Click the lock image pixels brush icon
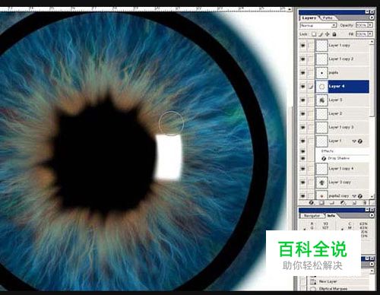This screenshot has width=380, height=295. [321, 34]
